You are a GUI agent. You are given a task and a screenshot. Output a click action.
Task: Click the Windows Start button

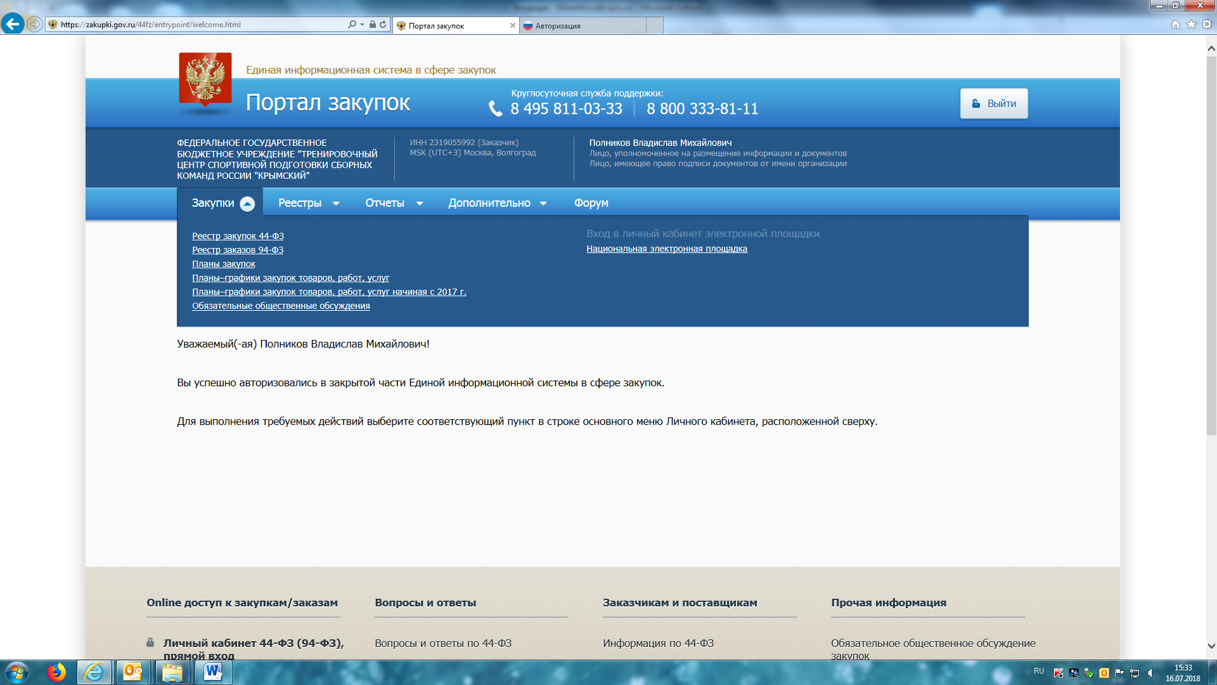pos(17,672)
